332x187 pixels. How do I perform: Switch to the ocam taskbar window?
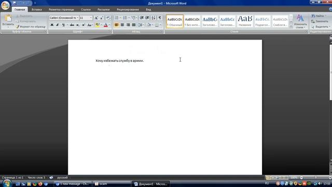(112, 184)
